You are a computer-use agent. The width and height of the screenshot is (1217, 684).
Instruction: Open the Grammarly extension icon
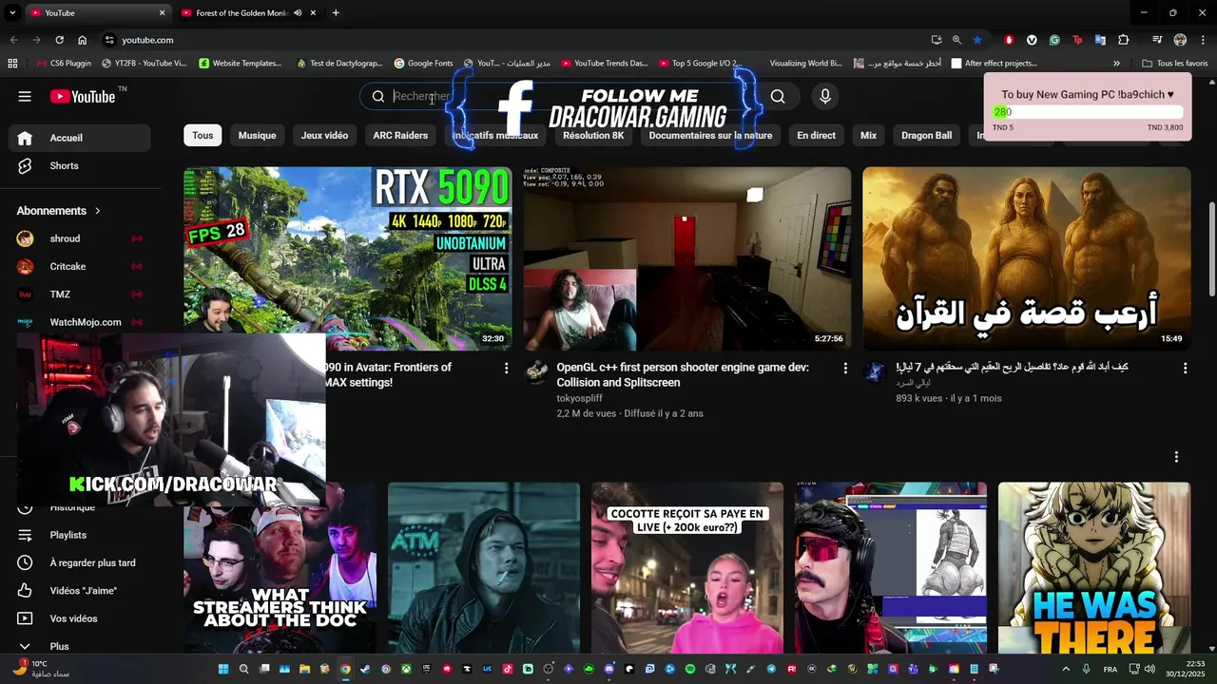(1054, 40)
